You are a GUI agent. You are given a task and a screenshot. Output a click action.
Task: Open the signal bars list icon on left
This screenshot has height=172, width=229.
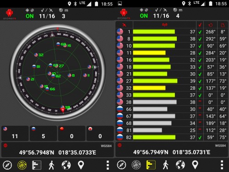37,165
